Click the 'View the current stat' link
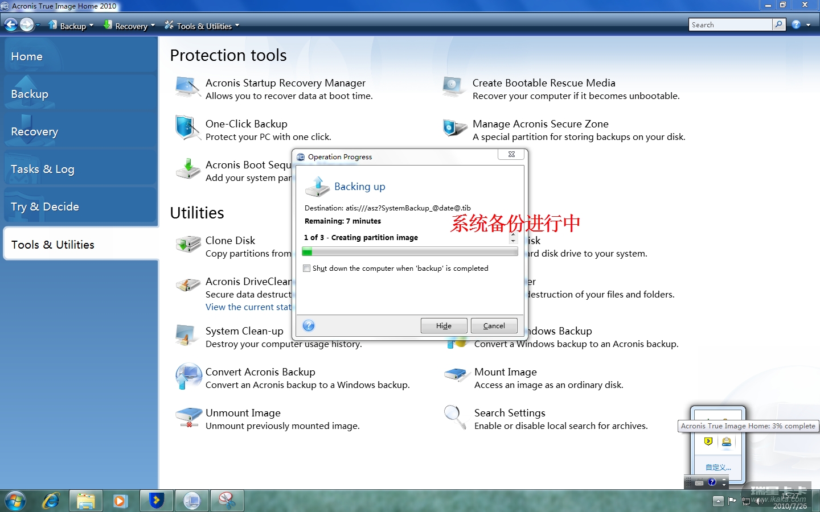Image resolution: width=820 pixels, height=512 pixels. (x=248, y=307)
